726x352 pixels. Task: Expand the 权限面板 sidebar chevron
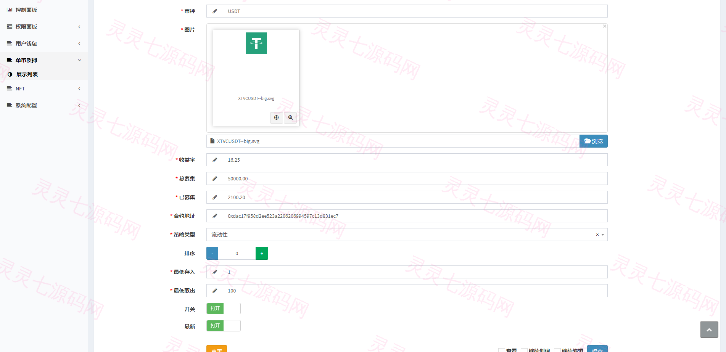point(79,27)
